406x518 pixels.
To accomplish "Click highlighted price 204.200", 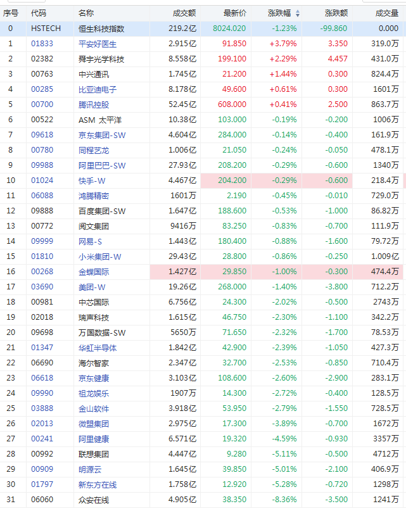I will point(232,180).
